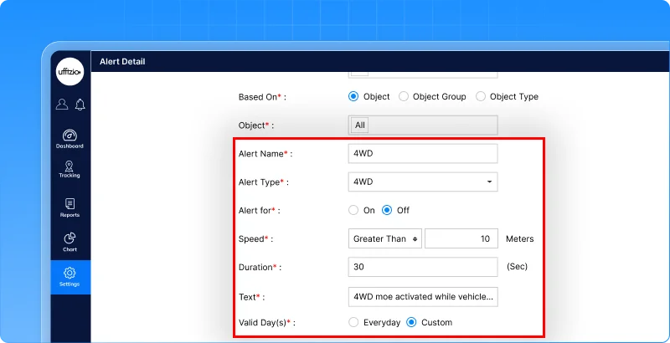Open the notifications bell icon
The width and height of the screenshot is (670, 343).
(80, 105)
